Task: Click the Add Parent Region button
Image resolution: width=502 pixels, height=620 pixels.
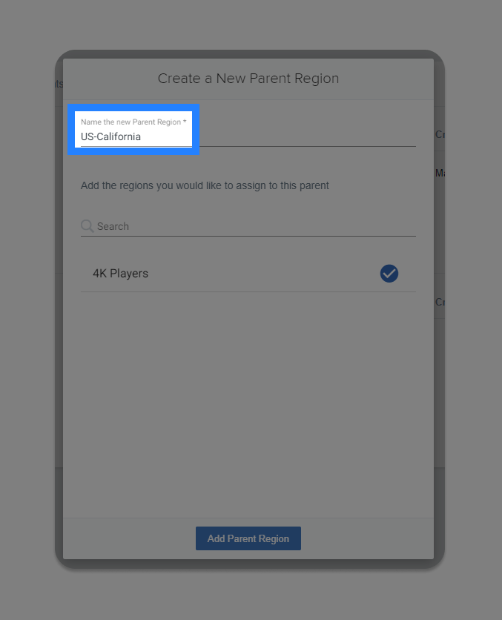Action: click(x=248, y=538)
